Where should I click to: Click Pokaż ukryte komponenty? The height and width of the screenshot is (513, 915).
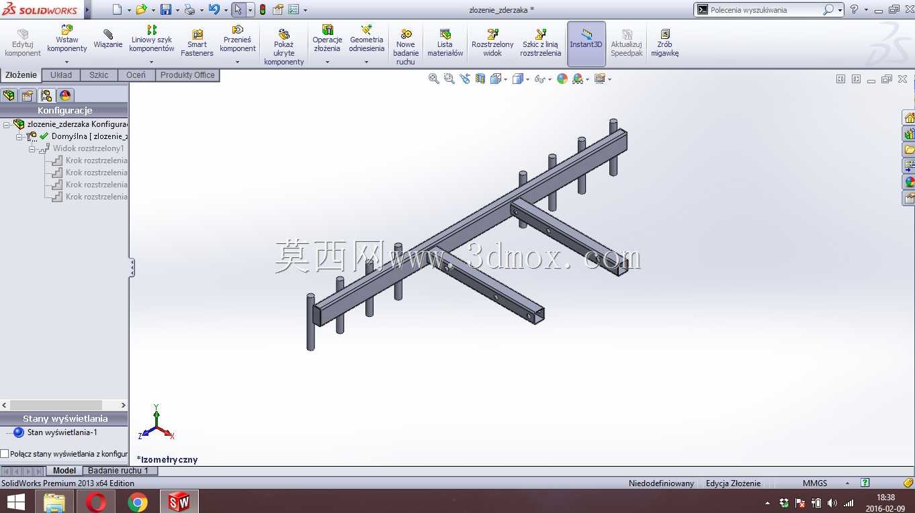[x=284, y=47]
